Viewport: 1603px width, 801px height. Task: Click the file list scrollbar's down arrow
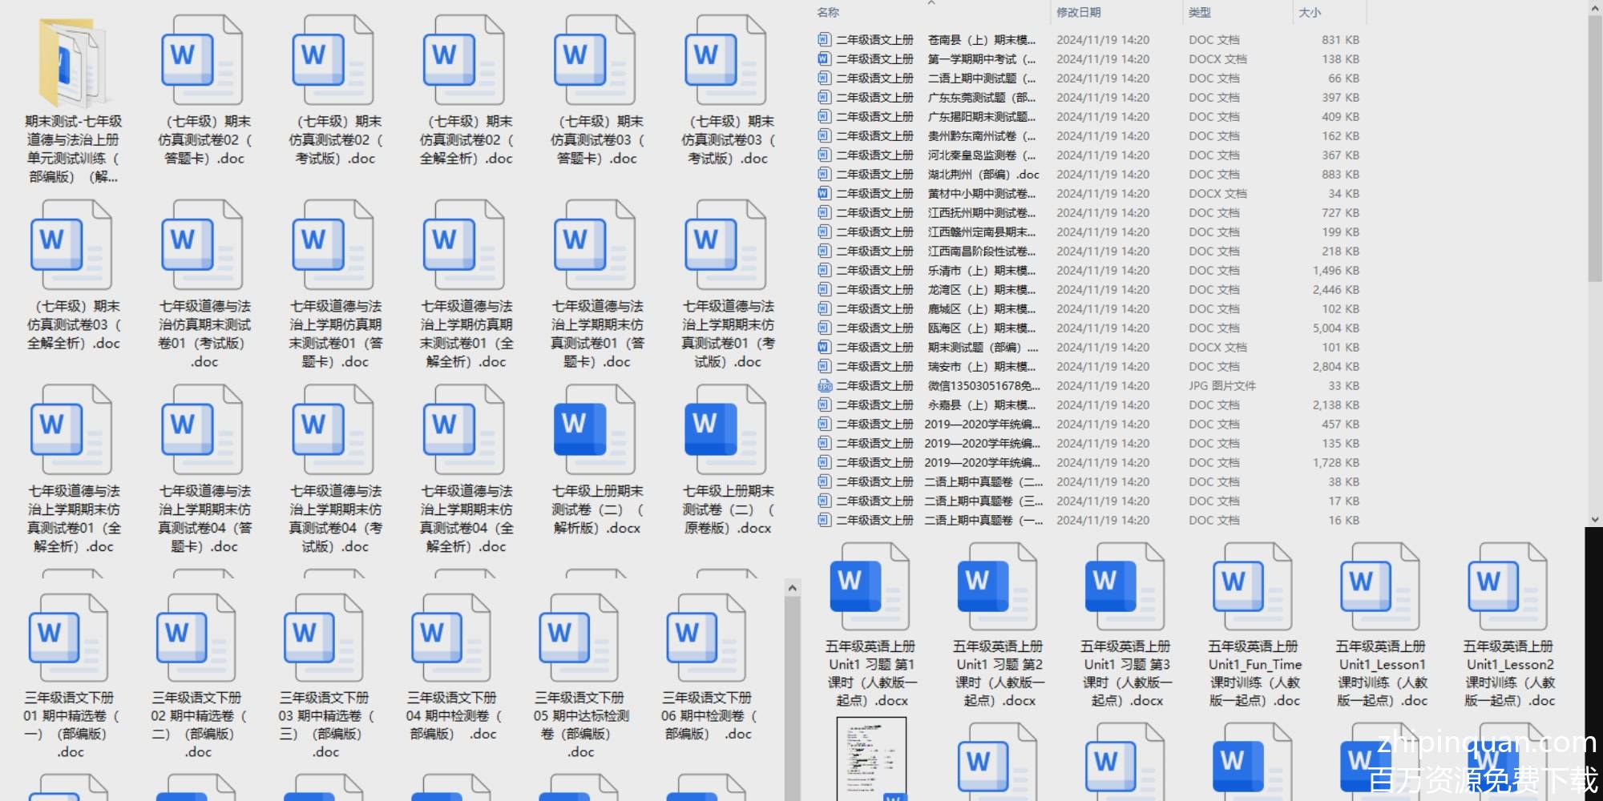tap(1595, 519)
